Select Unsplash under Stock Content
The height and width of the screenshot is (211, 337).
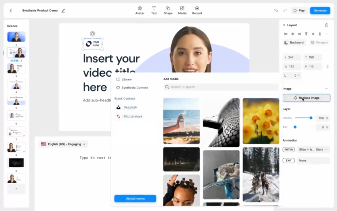click(x=130, y=107)
